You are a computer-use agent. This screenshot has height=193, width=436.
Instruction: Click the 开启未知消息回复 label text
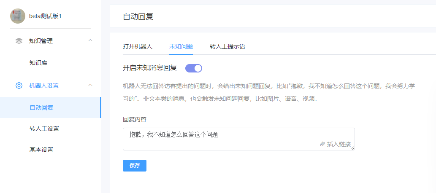pyautogui.click(x=150, y=68)
